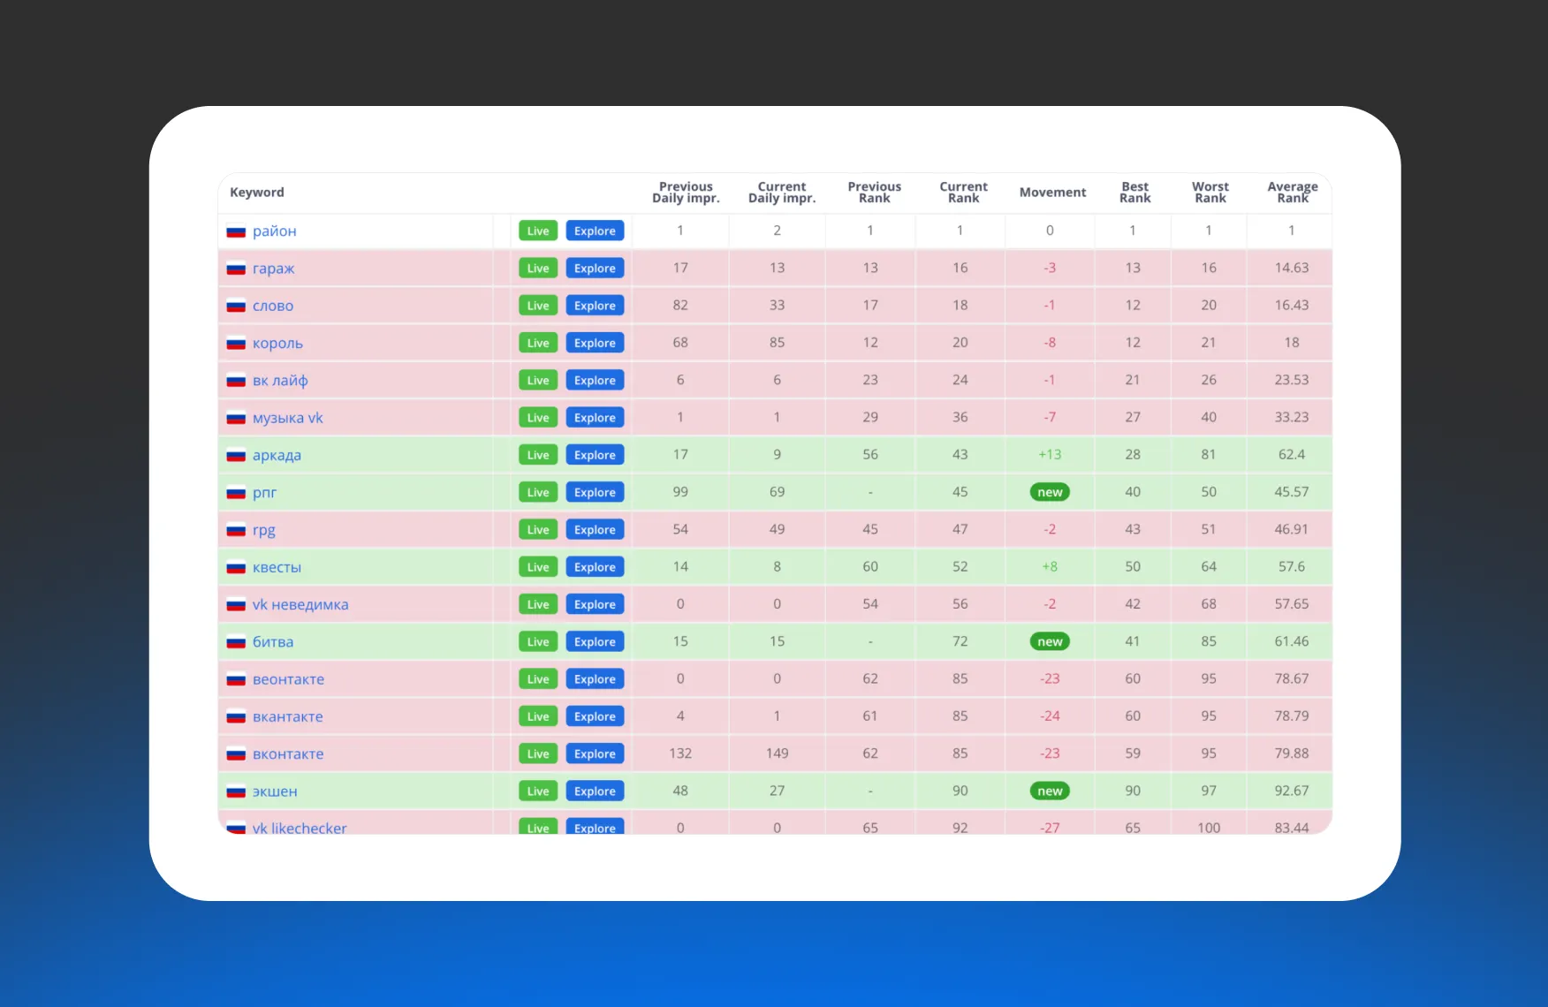1548x1007 pixels.
Task: Open the гараж keyword link
Action: click(x=273, y=269)
